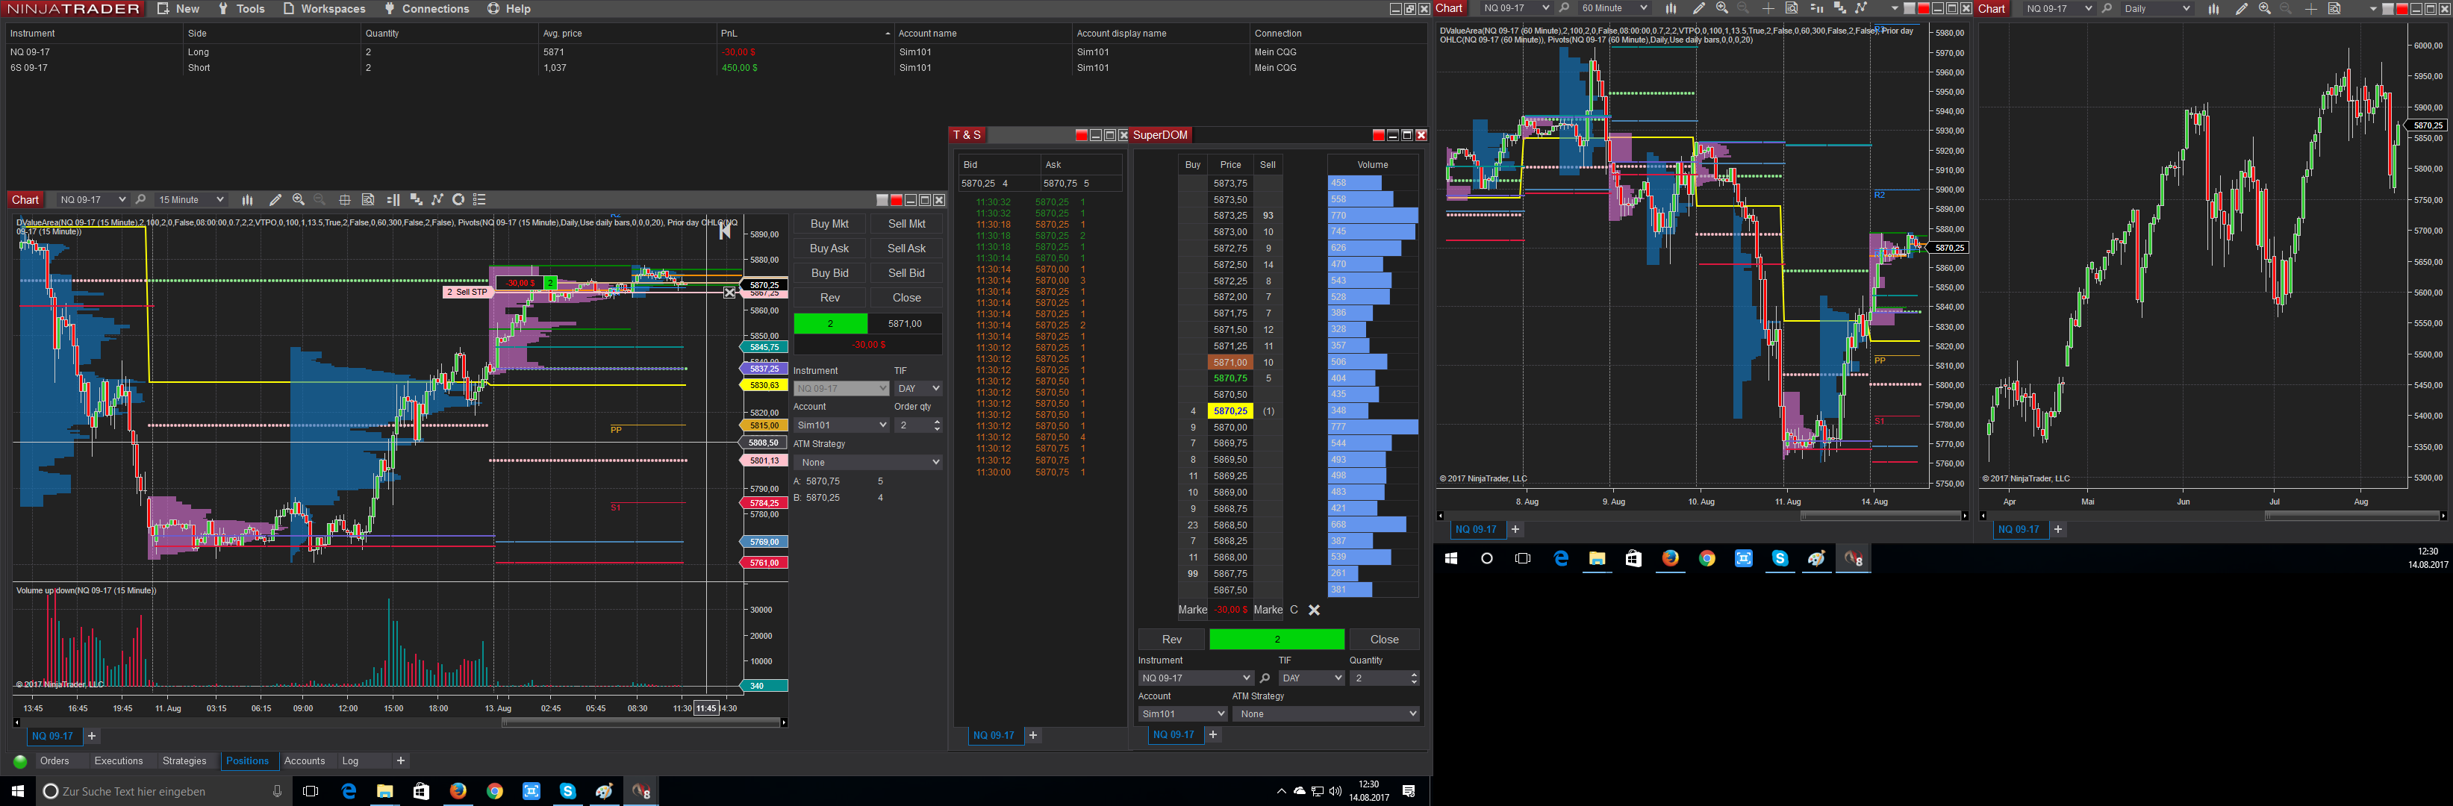Viewport: 2453px width, 806px height.
Task: Click the gray link button in 15 Minute chart
Action: pyautogui.click(x=882, y=200)
